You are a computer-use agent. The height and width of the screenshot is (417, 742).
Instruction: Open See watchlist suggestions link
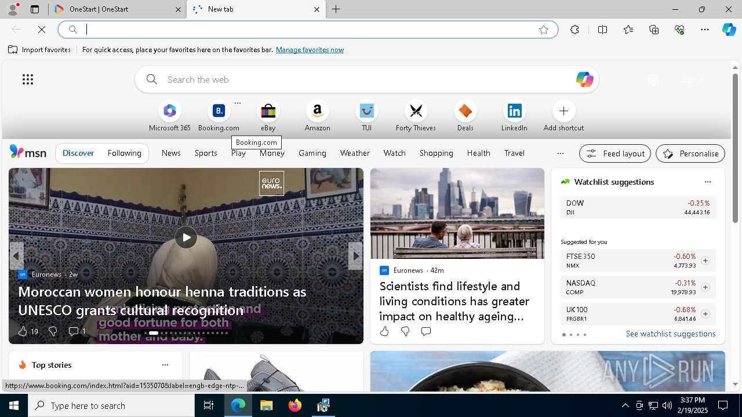click(x=671, y=334)
